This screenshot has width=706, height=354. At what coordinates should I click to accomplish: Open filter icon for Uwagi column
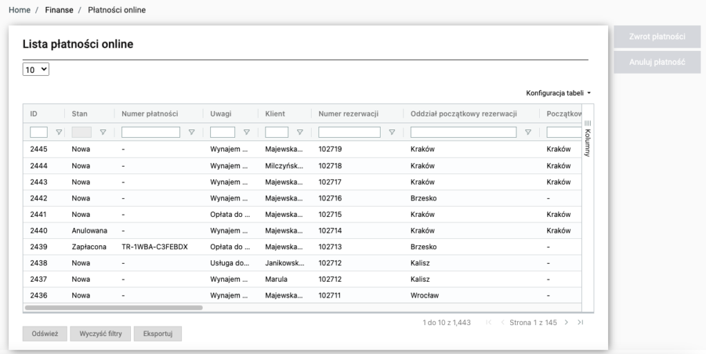coord(246,132)
